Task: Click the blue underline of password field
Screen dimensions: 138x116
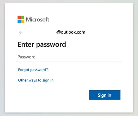Action: [x=69, y=62]
